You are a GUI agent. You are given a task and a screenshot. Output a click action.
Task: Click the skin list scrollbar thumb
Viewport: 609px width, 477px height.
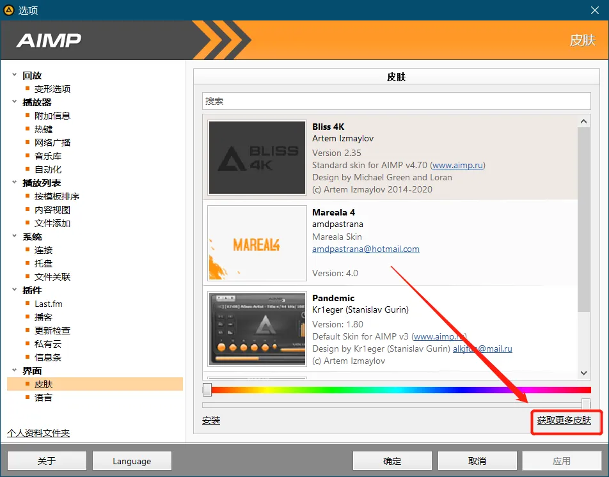point(583,219)
